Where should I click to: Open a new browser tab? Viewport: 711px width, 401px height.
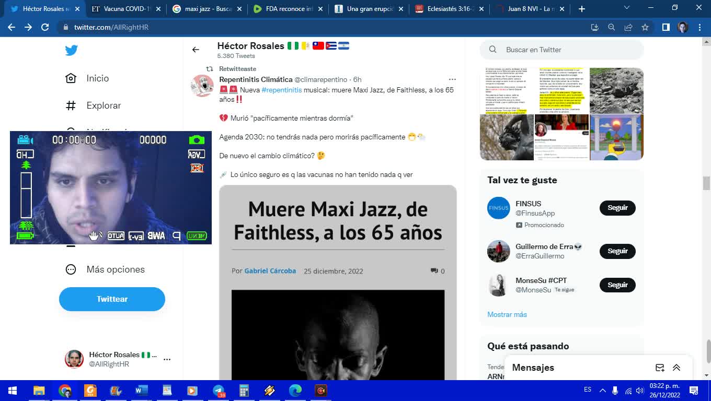tap(581, 9)
